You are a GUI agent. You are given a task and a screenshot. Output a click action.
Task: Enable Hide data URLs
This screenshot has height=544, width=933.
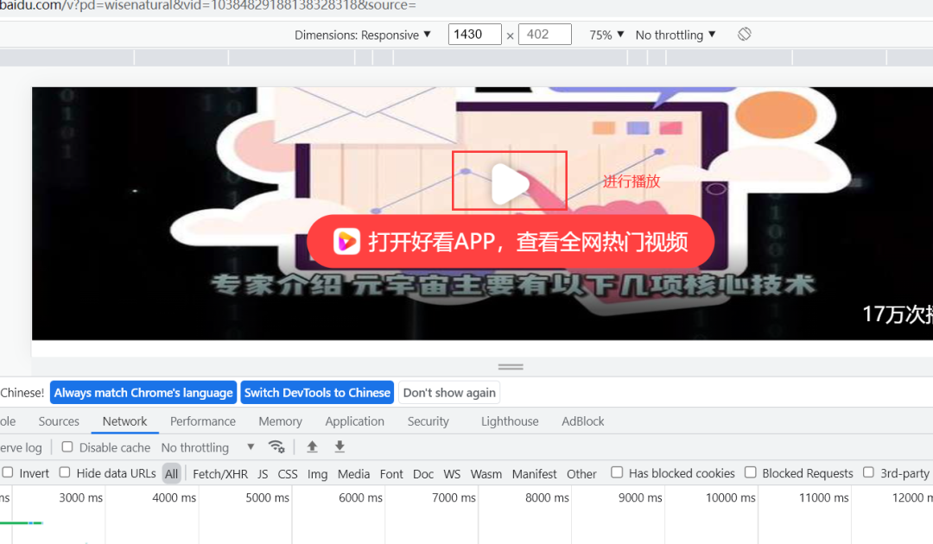point(64,473)
